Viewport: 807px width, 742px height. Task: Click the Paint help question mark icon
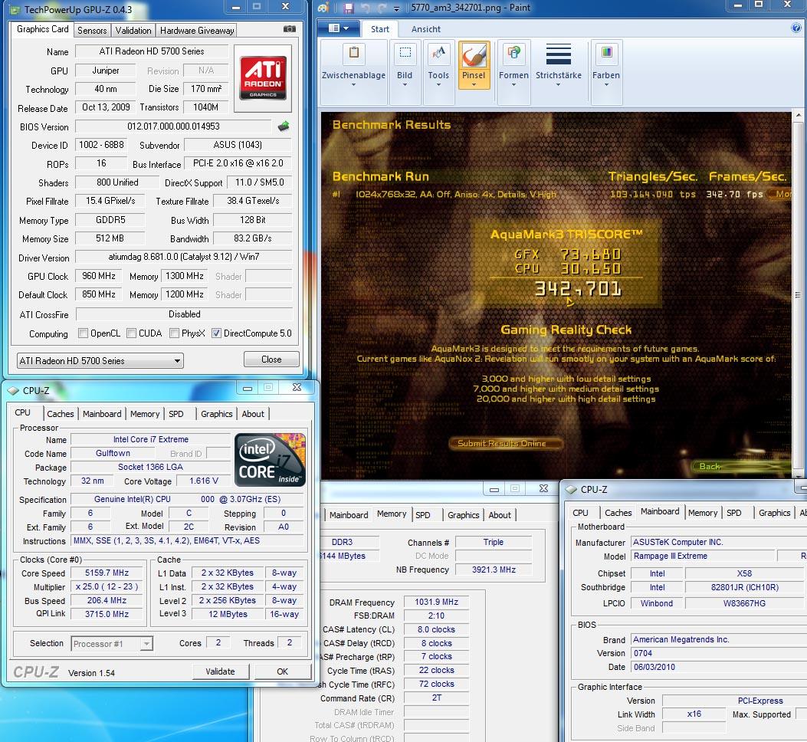click(x=796, y=28)
